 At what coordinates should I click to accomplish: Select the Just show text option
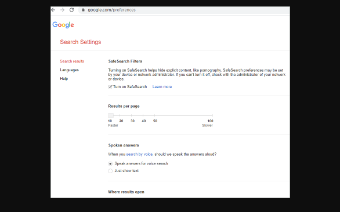[110, 171]
